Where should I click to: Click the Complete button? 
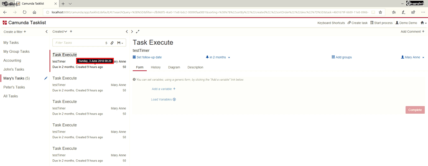point(415,110)
